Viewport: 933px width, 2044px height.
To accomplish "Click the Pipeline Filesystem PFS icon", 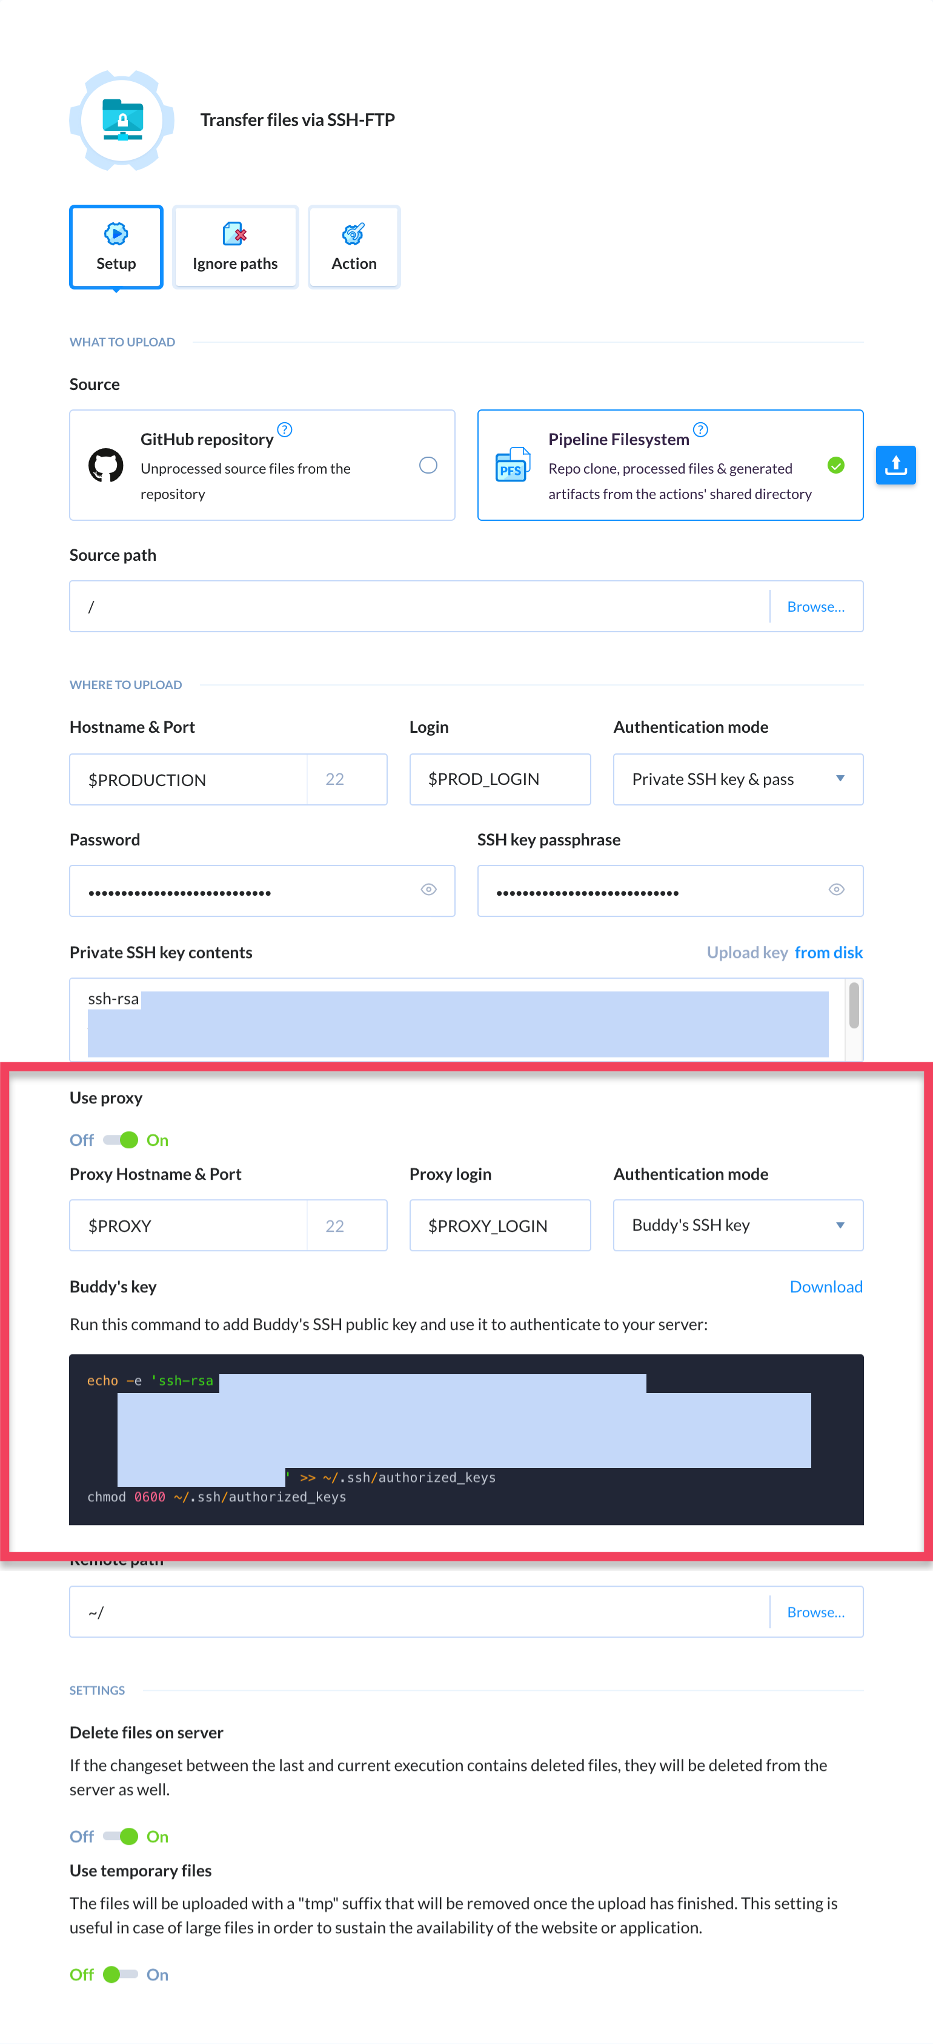I will (513, 465).
